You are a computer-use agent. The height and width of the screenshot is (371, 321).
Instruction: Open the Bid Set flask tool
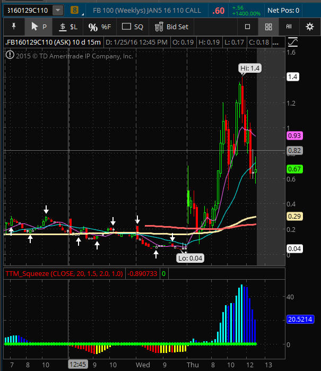click(171, 27)
